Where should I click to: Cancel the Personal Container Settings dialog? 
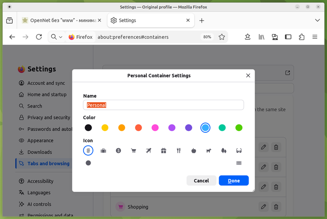click(201, 180)
